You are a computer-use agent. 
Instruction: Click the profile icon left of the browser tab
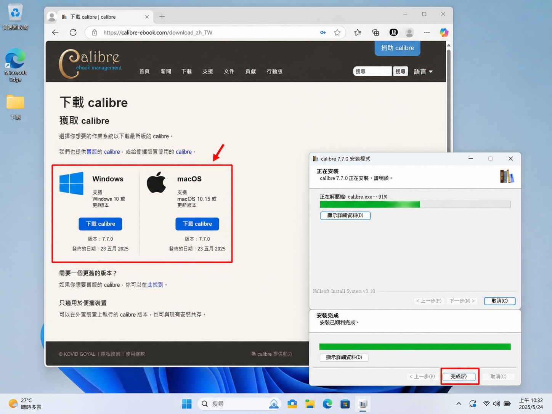(51, 17)
